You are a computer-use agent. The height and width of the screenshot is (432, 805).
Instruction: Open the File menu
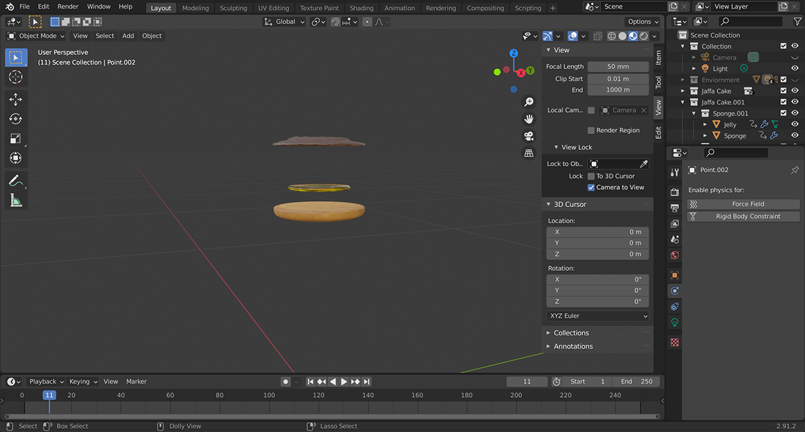click(24, 7)
